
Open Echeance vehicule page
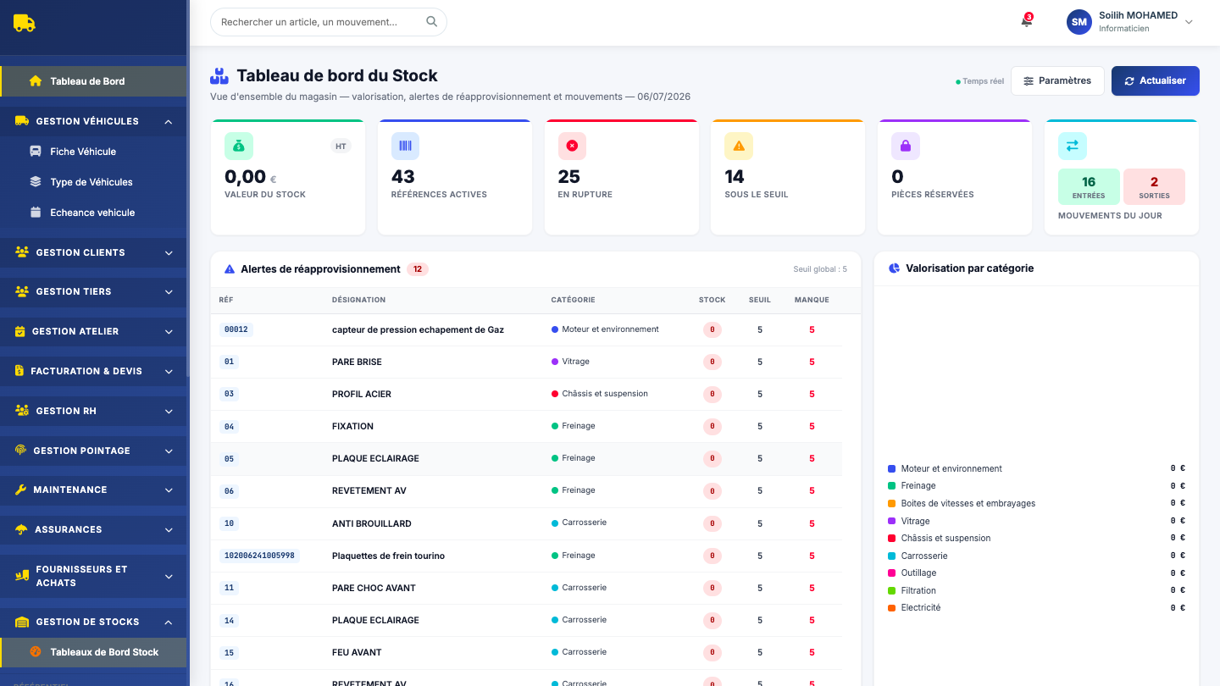tap(93, 213)
